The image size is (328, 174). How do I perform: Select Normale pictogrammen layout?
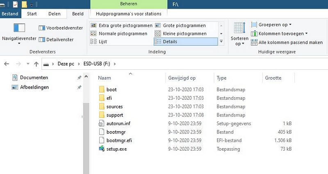click(x=119, y=34)
